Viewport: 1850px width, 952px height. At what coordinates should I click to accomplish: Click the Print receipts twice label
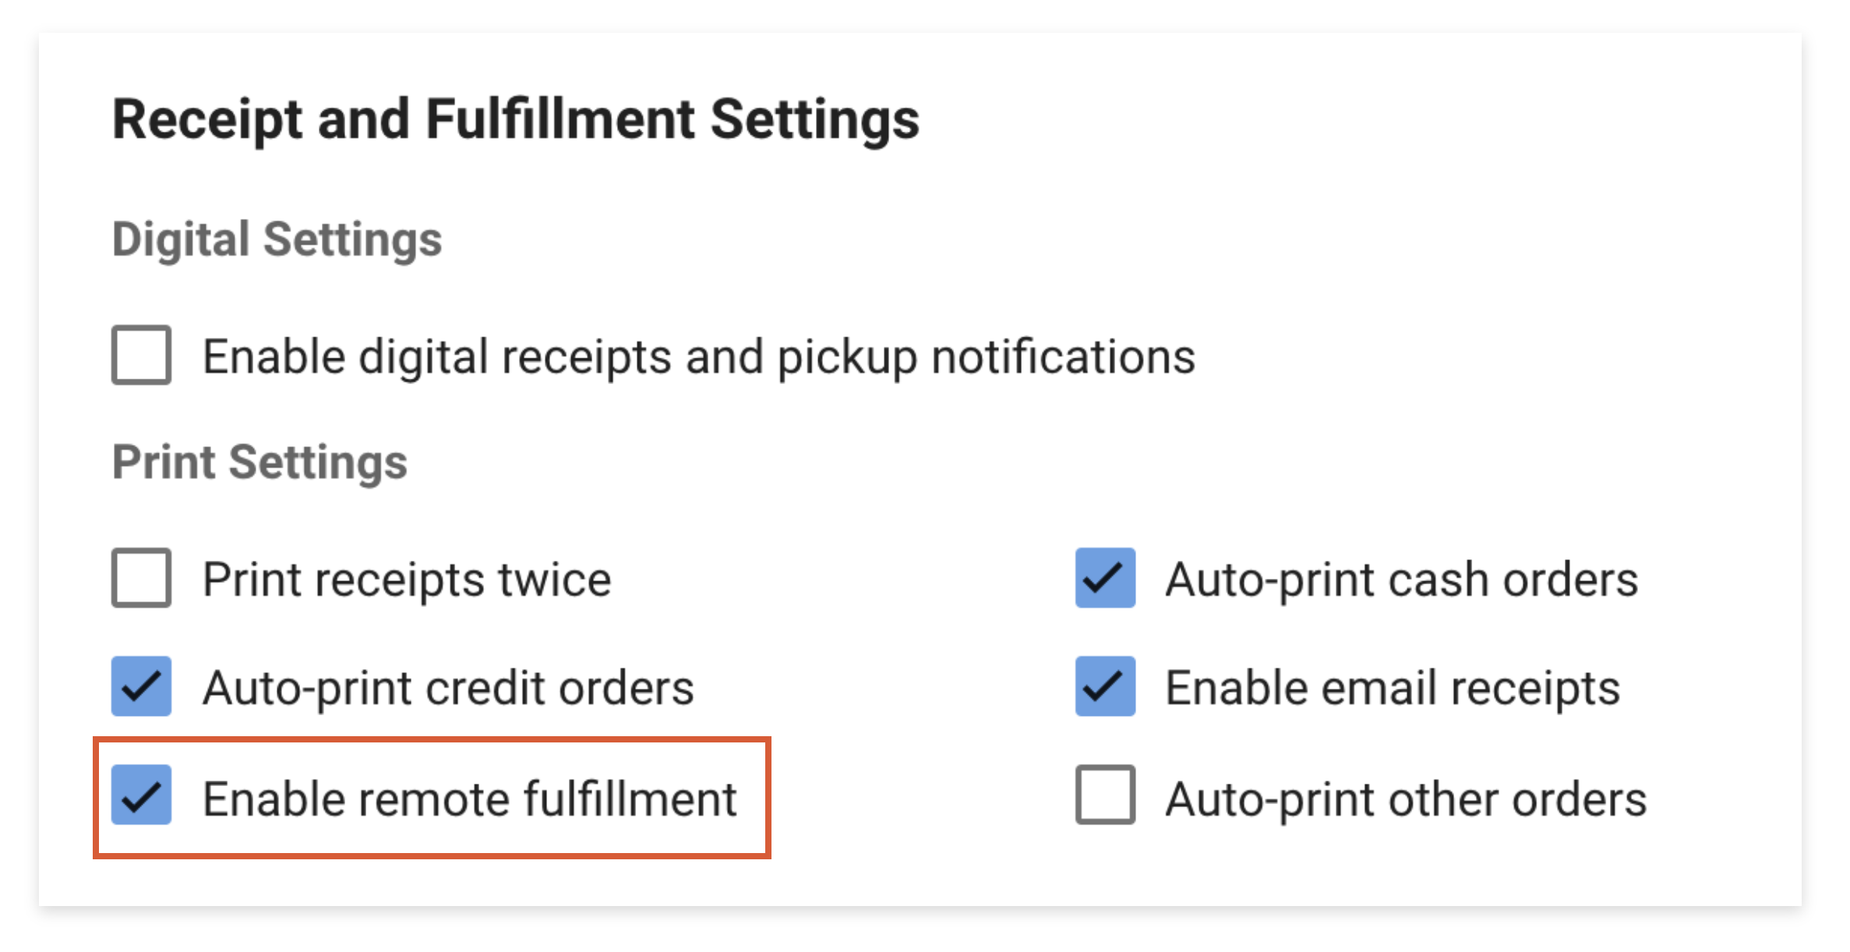(407, 578)
